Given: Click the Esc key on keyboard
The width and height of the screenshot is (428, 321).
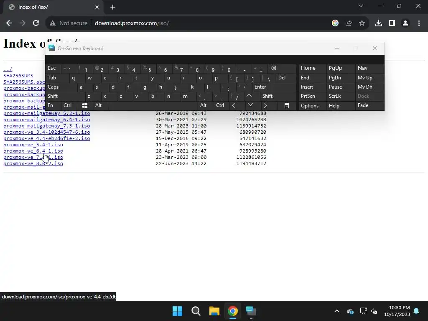Looking at the screenshot, I should 53,68.
